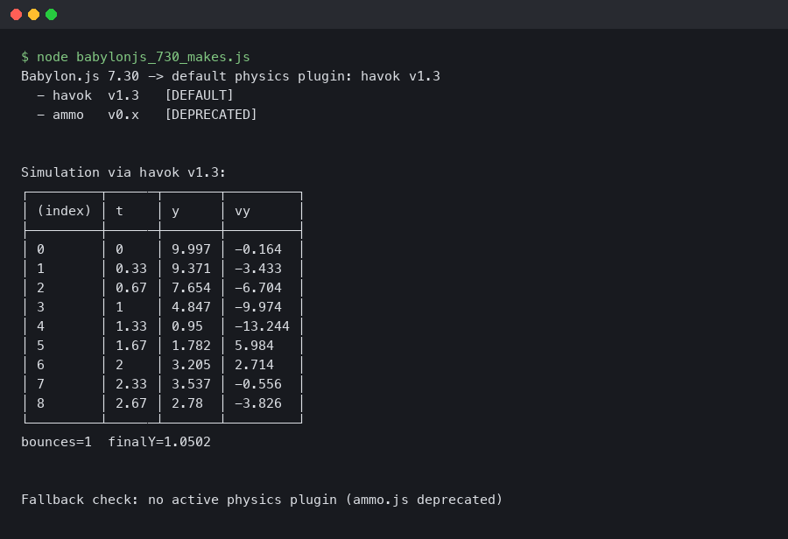Click the [DEPRECATED] tag next to ammo
Viewport: 788px width, 539px height.
[x=211, y=115]
